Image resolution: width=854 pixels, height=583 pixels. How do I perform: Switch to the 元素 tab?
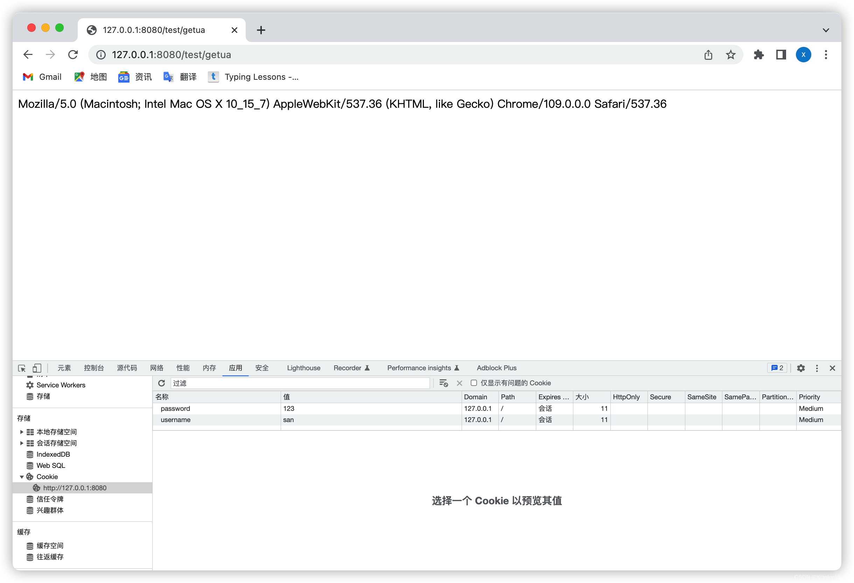64,368
